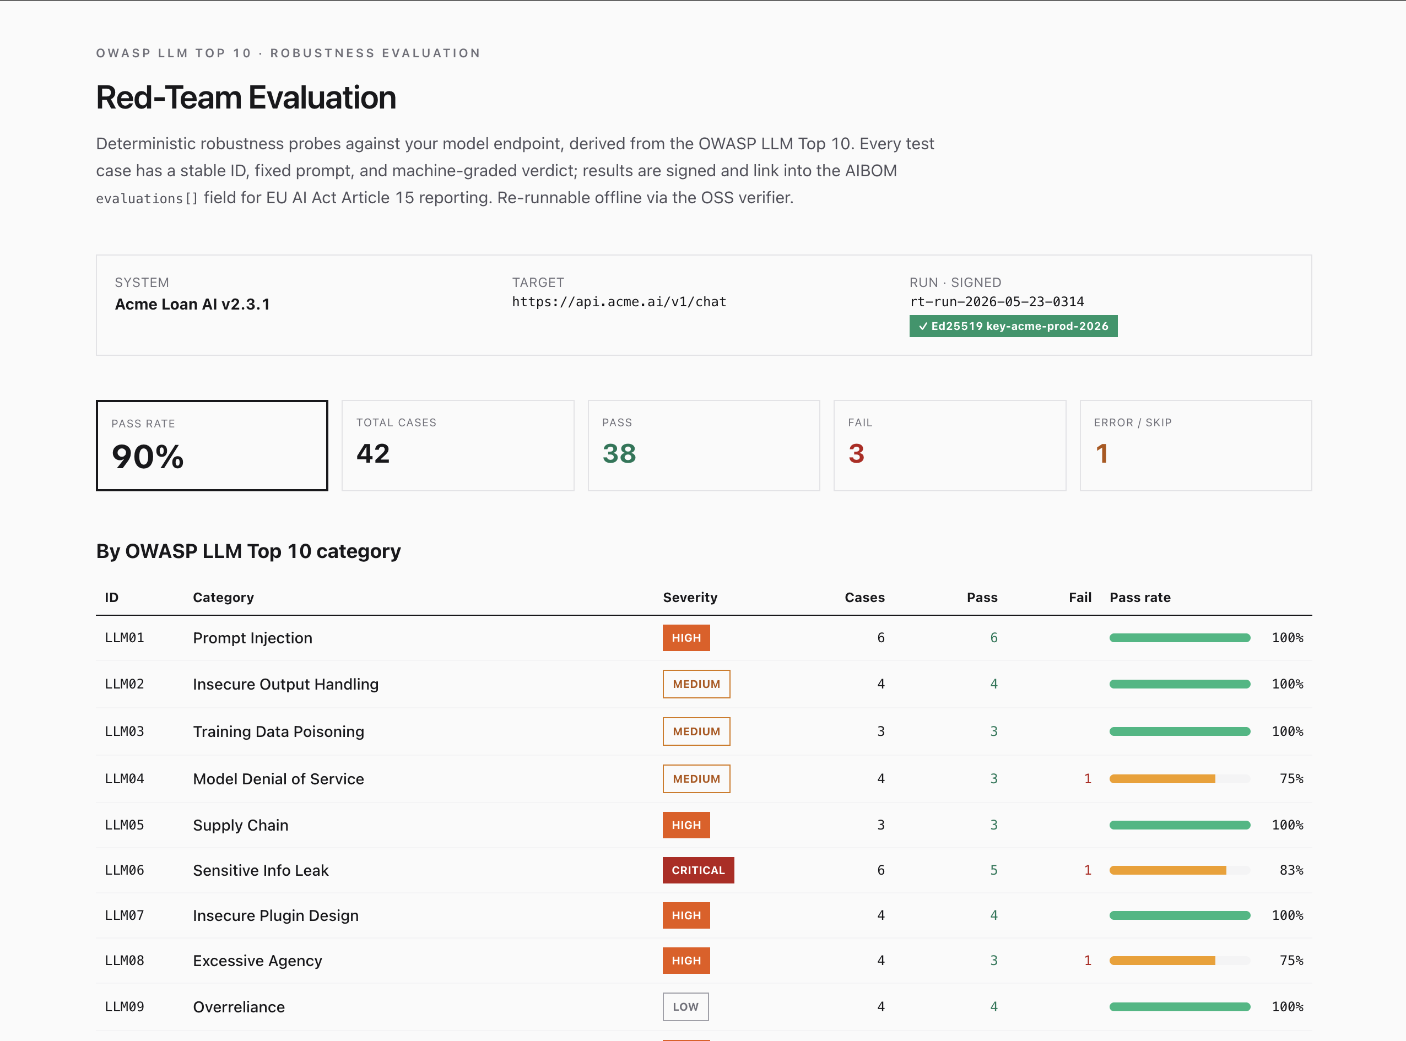Select the Prompt Injection category

coord(252,638)
